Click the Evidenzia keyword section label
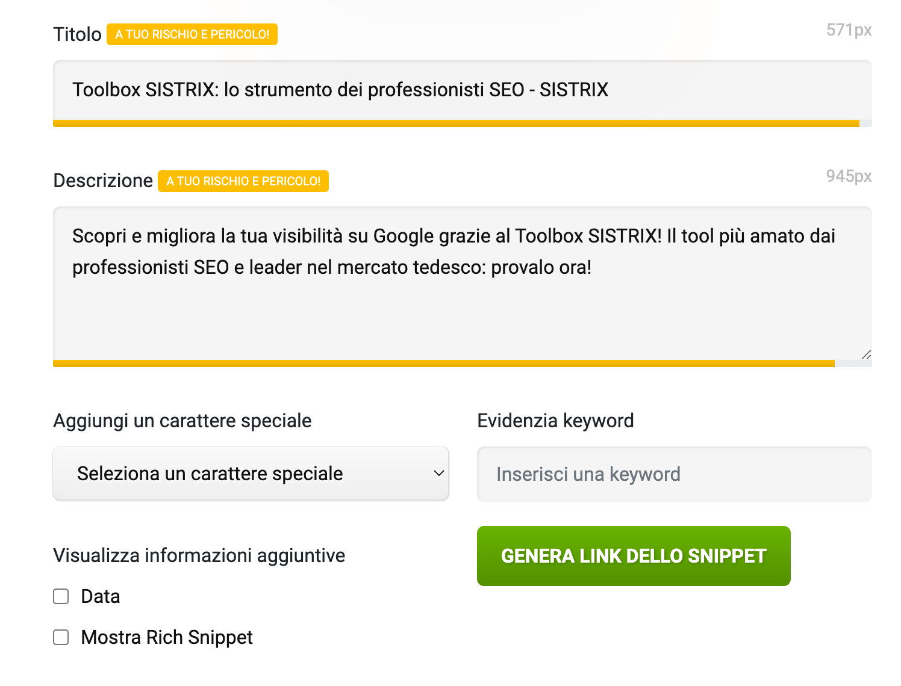The width and height of the screenshot is (901, 686). click(555, 421)
